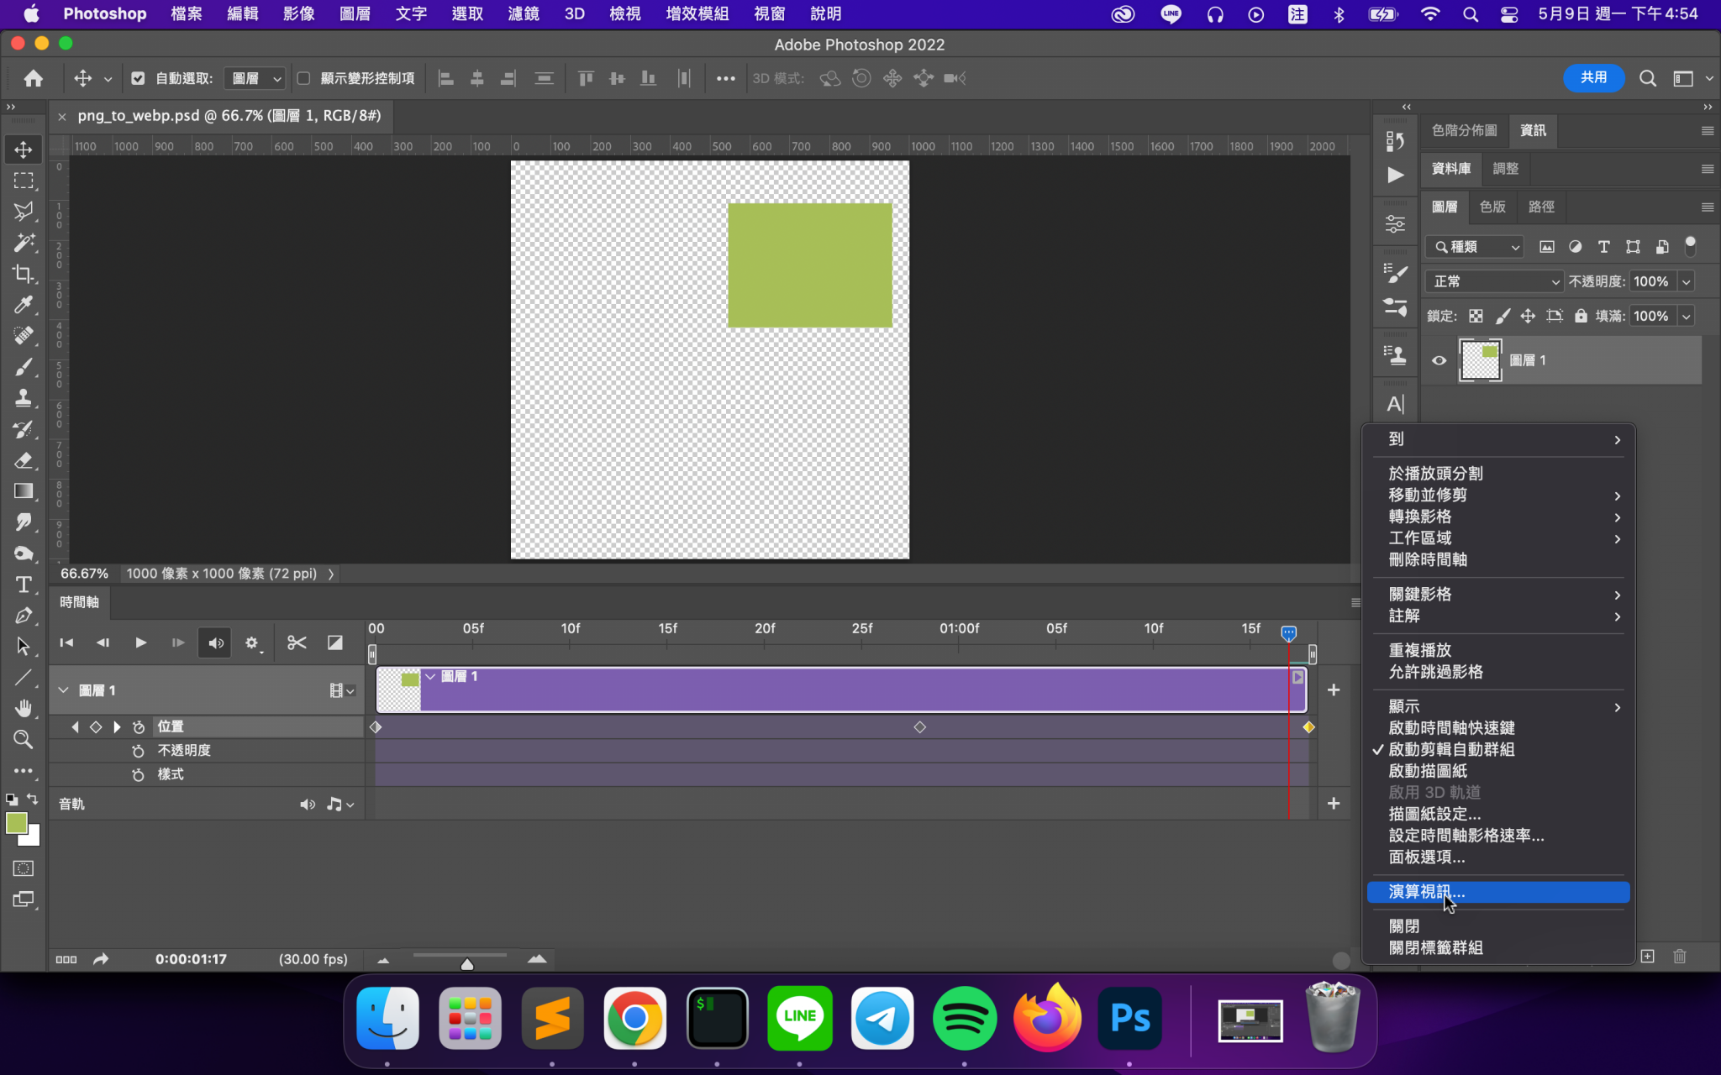Collapse the 圖層 1 timeline track
This screenshot has width=1721, height=1075.
click(63, 690)
